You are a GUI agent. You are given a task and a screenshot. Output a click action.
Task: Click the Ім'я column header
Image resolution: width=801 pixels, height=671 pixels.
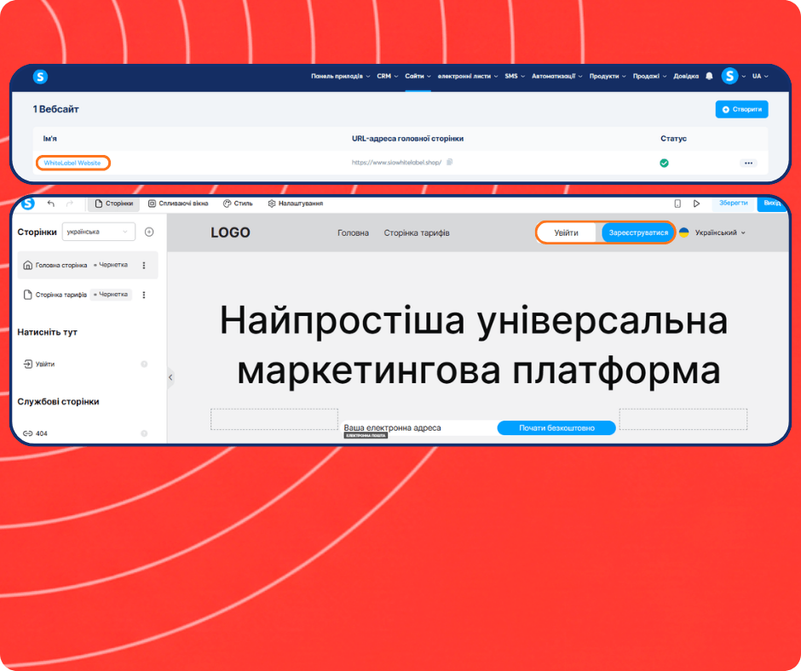click(49, 139)
